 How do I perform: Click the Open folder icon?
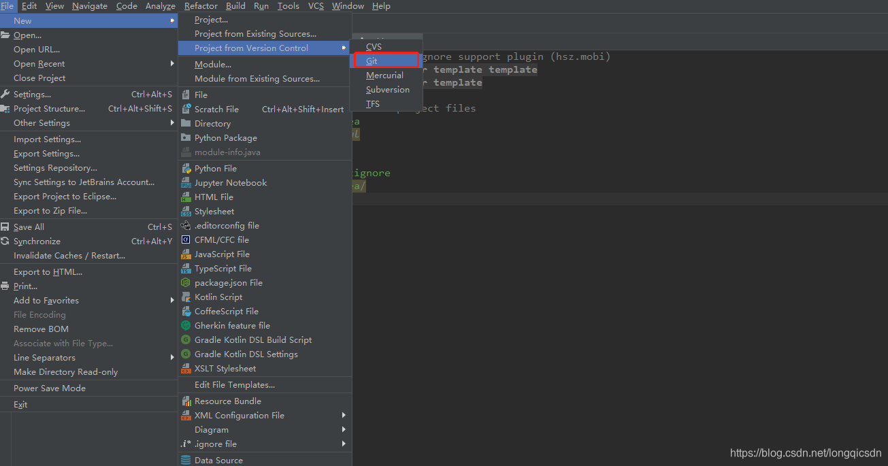5,35
